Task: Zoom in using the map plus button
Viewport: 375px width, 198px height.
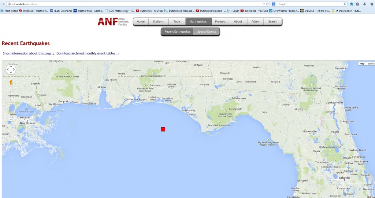Action: pyautogui.click(x=11, y=90)
